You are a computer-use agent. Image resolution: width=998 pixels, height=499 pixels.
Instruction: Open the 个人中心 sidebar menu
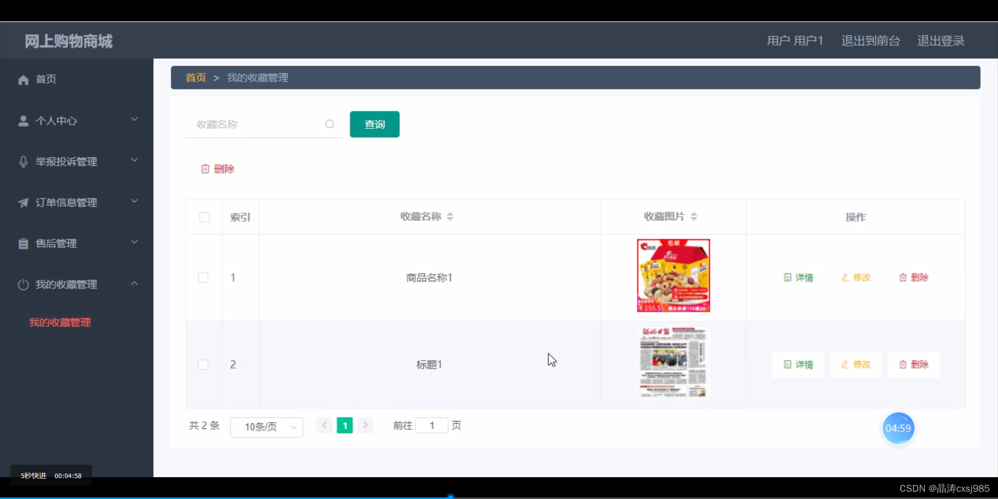[77, 121]
